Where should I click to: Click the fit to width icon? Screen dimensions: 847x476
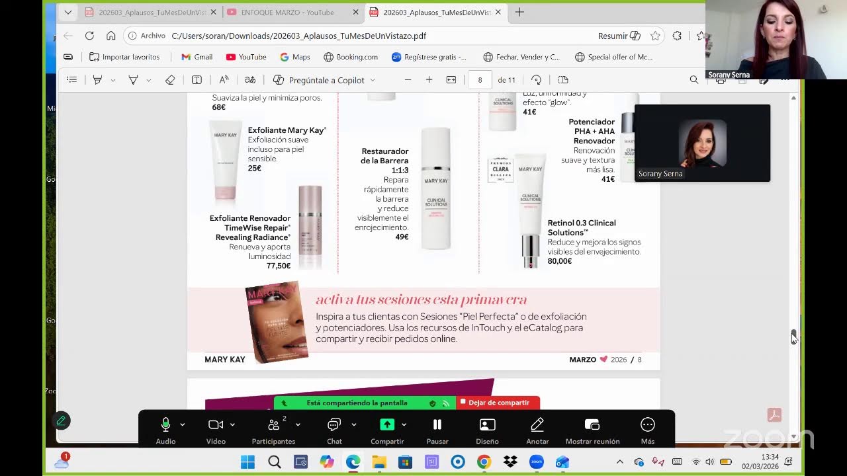point(451,80)
